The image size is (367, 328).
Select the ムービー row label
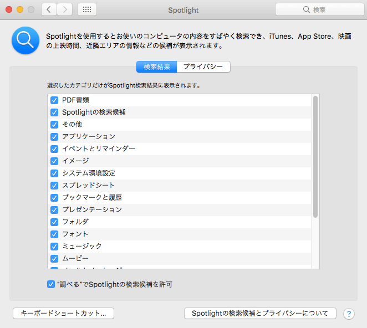pyautogui.click(x=75, y=258)
